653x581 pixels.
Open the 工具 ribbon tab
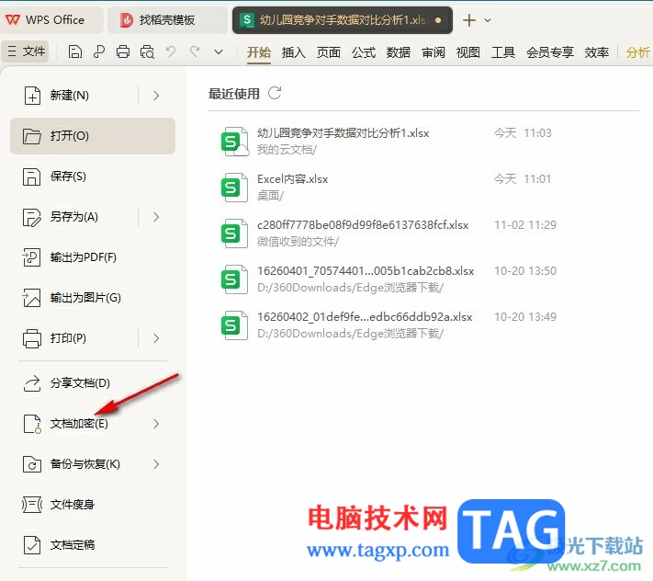(x=503, y=52)
